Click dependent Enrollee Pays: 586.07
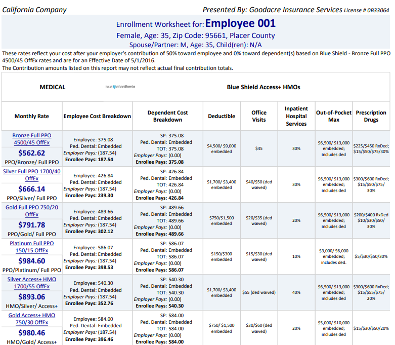The height and width of the screenshot is (345, 395). click(x=160, y=270)
